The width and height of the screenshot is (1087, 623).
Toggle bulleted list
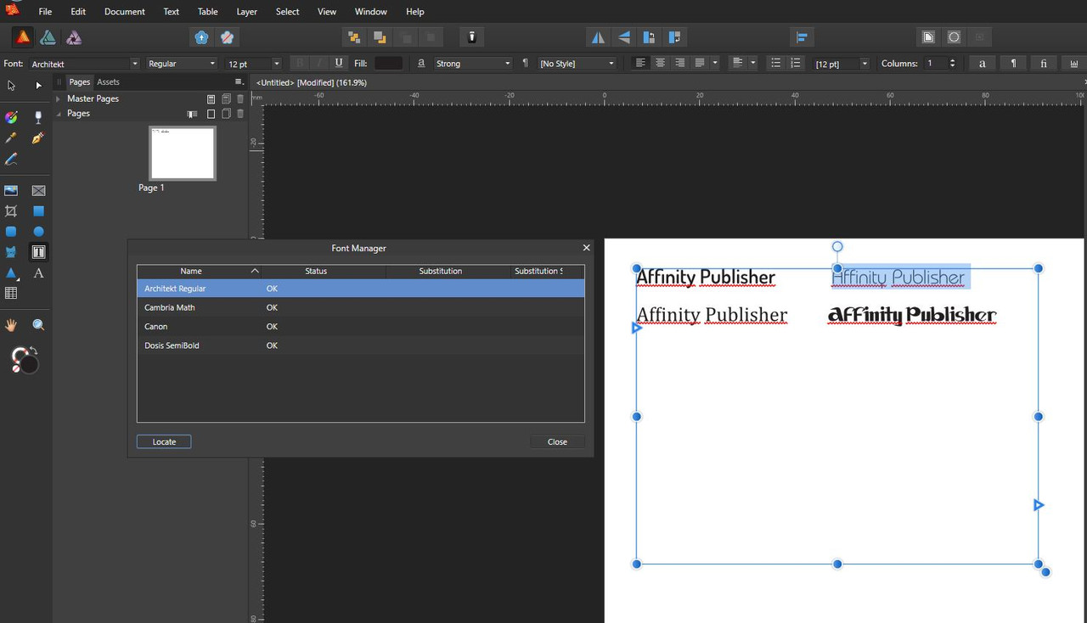[774, 63]
